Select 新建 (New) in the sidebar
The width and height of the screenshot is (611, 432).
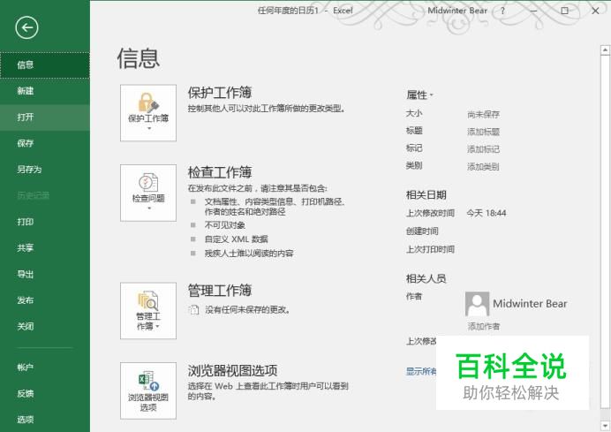pyautogui.click(x=45, y=91)
